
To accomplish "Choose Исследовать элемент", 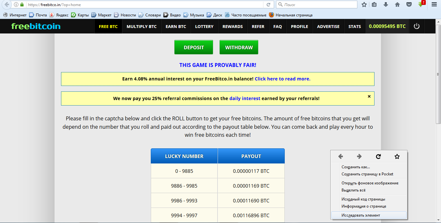I will (369, 215).
